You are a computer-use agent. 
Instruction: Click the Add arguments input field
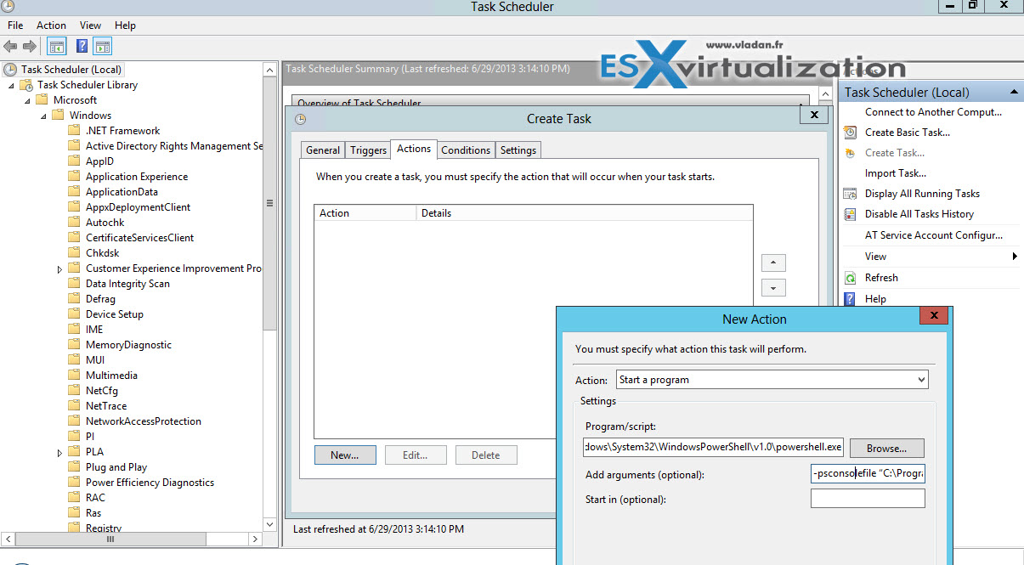(x=868, y=474)
